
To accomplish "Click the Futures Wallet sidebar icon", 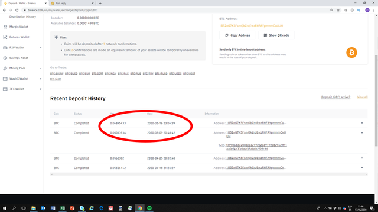I will click(x=5, y=37).
